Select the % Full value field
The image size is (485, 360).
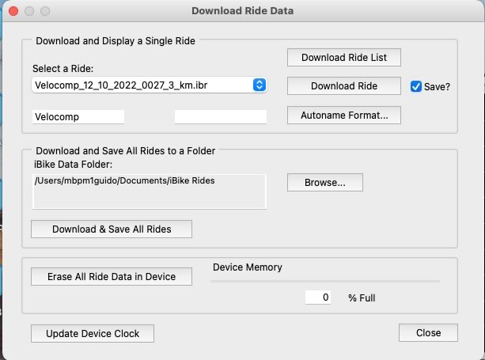(319, 297)
